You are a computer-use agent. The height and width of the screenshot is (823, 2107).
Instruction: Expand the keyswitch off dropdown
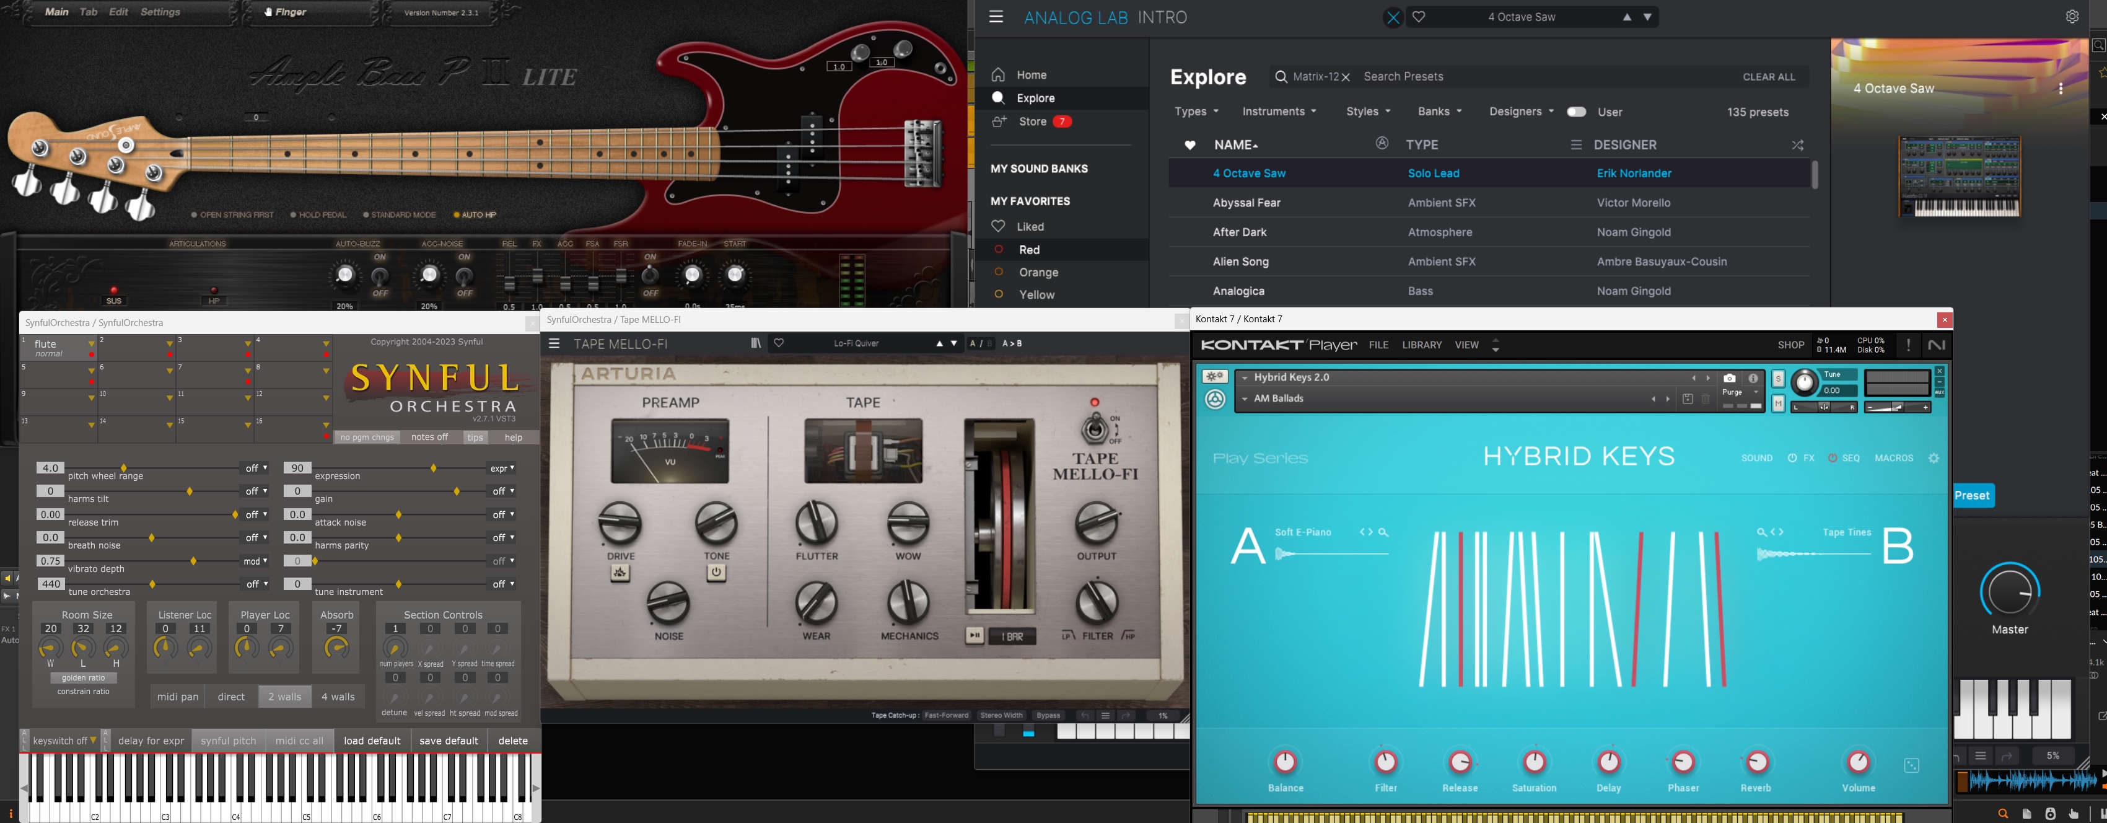point(64,741)
